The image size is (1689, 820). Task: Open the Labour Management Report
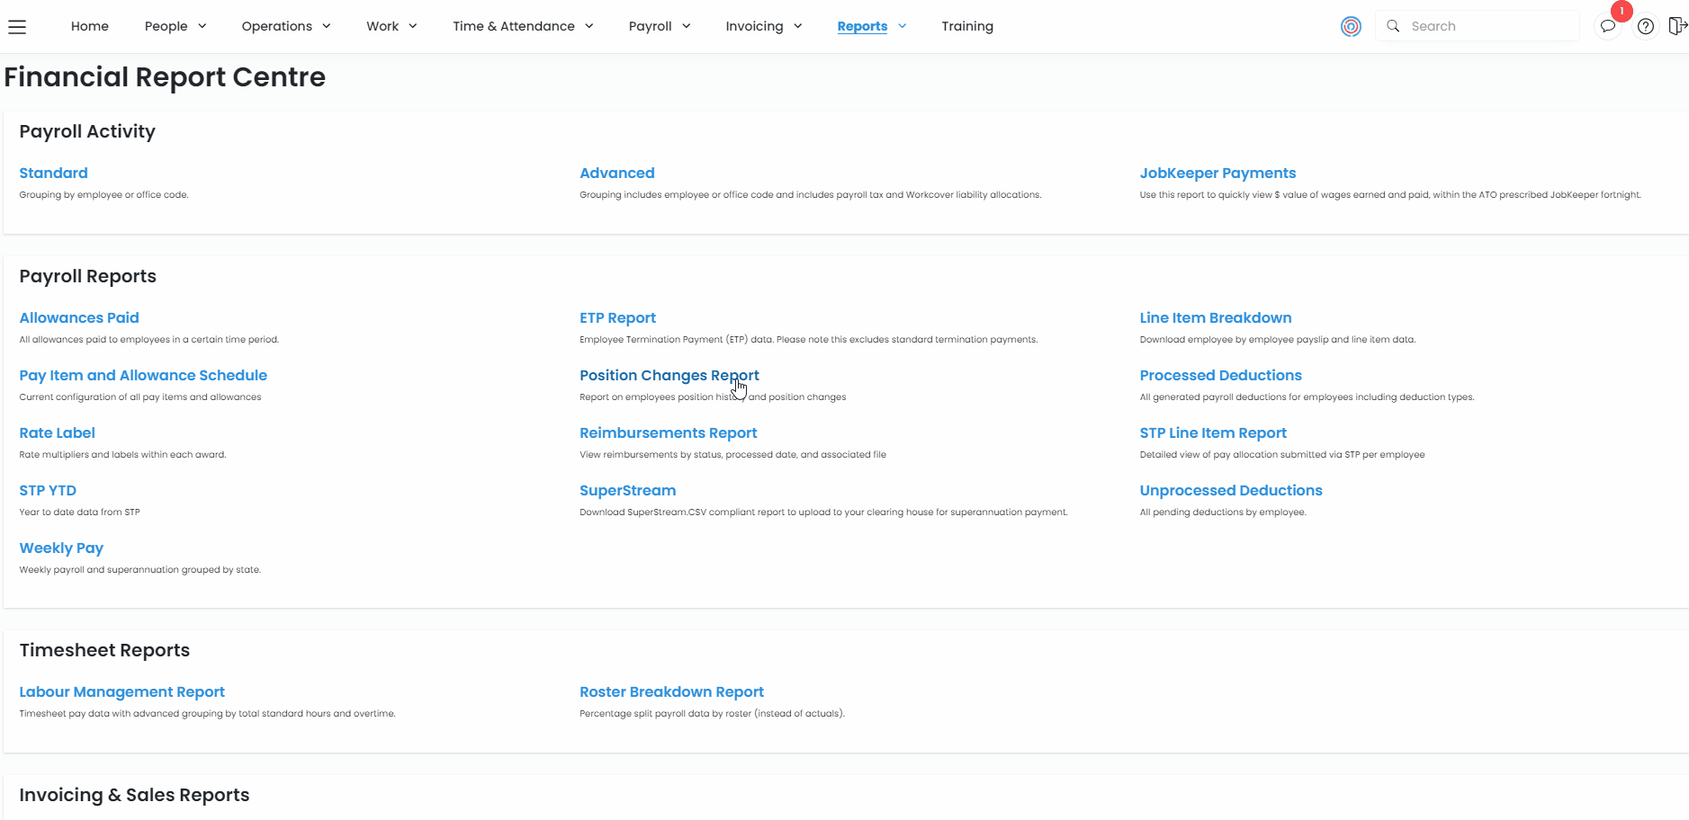(x=121, y=691)
